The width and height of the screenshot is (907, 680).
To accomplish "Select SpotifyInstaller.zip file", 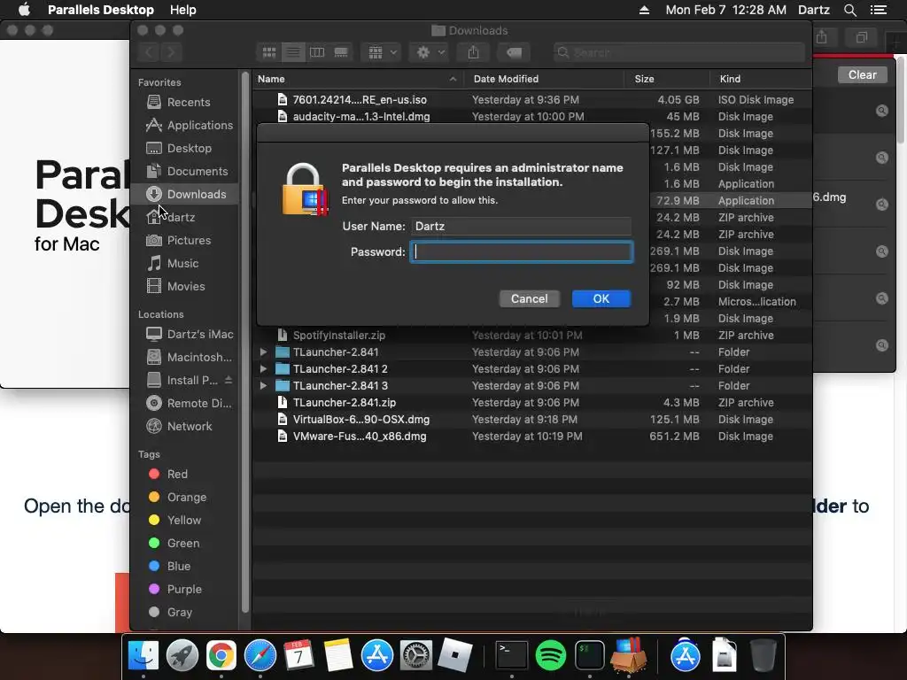I will [x=531, y=336].
